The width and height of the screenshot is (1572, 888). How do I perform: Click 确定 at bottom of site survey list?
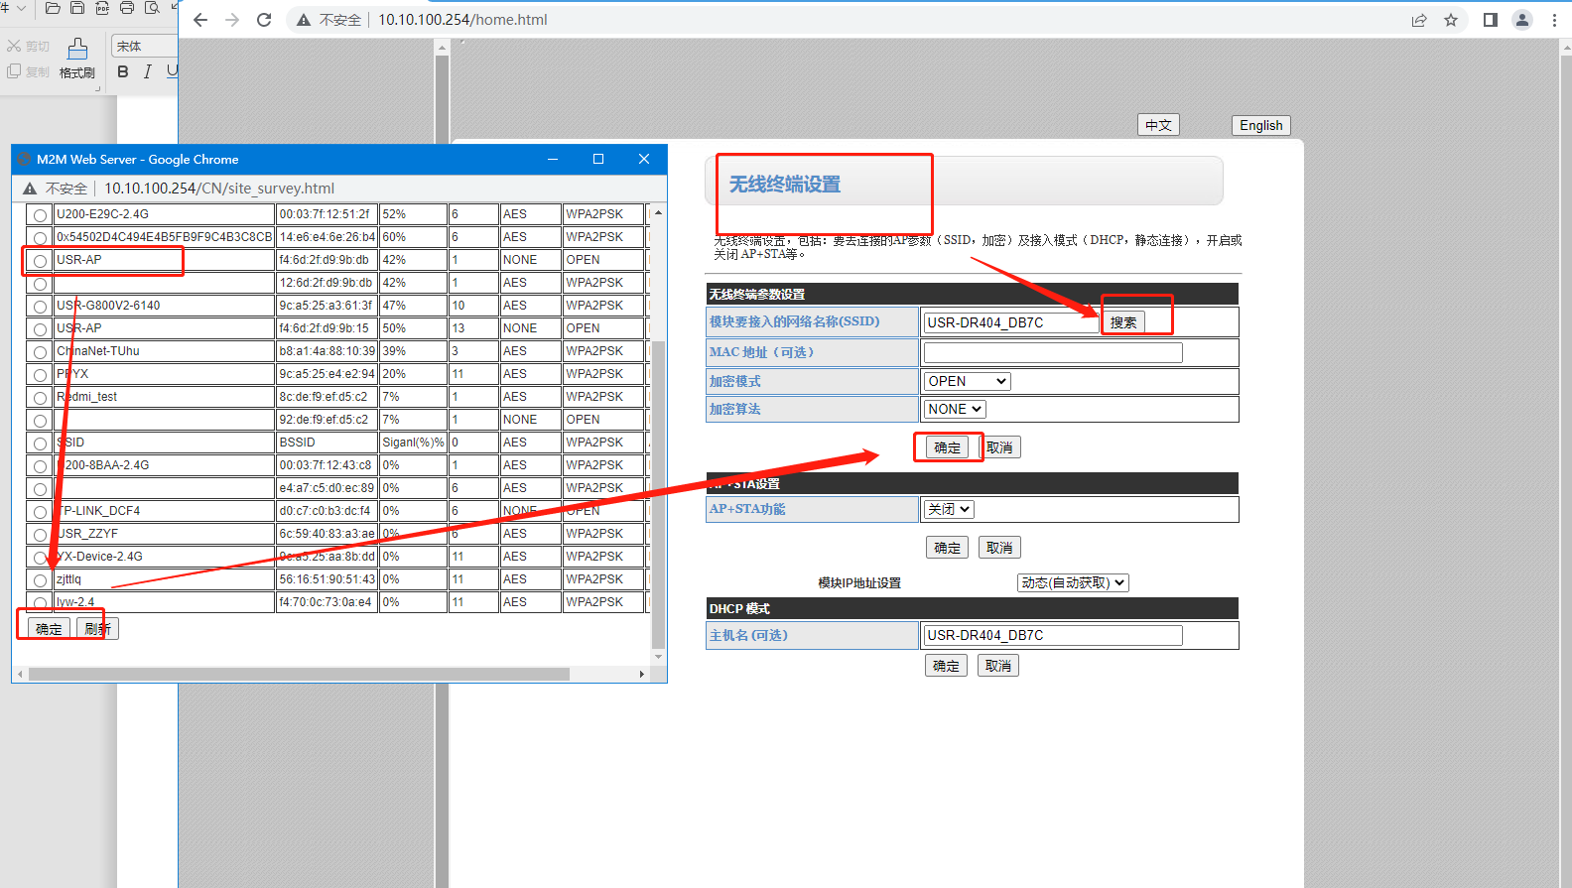coord(49,629)
